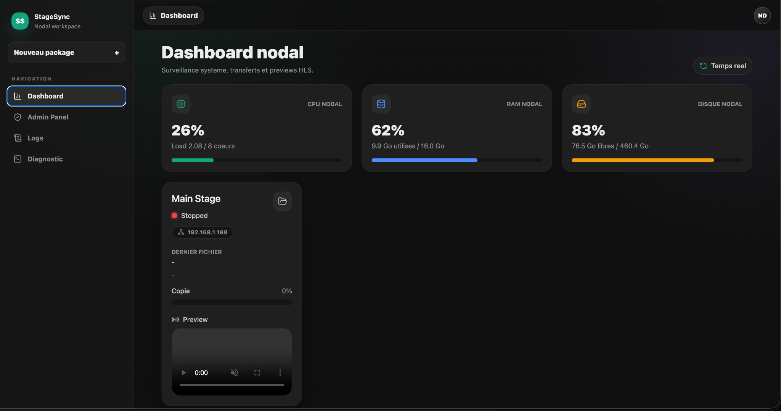Screen dimensions: 781x411
Task: Click the 192.168.1.188 address chip
Action: tap(202, 232)
